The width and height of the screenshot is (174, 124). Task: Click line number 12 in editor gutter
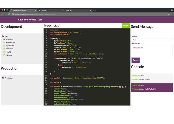pyautogui.click(x=46, y=54)
